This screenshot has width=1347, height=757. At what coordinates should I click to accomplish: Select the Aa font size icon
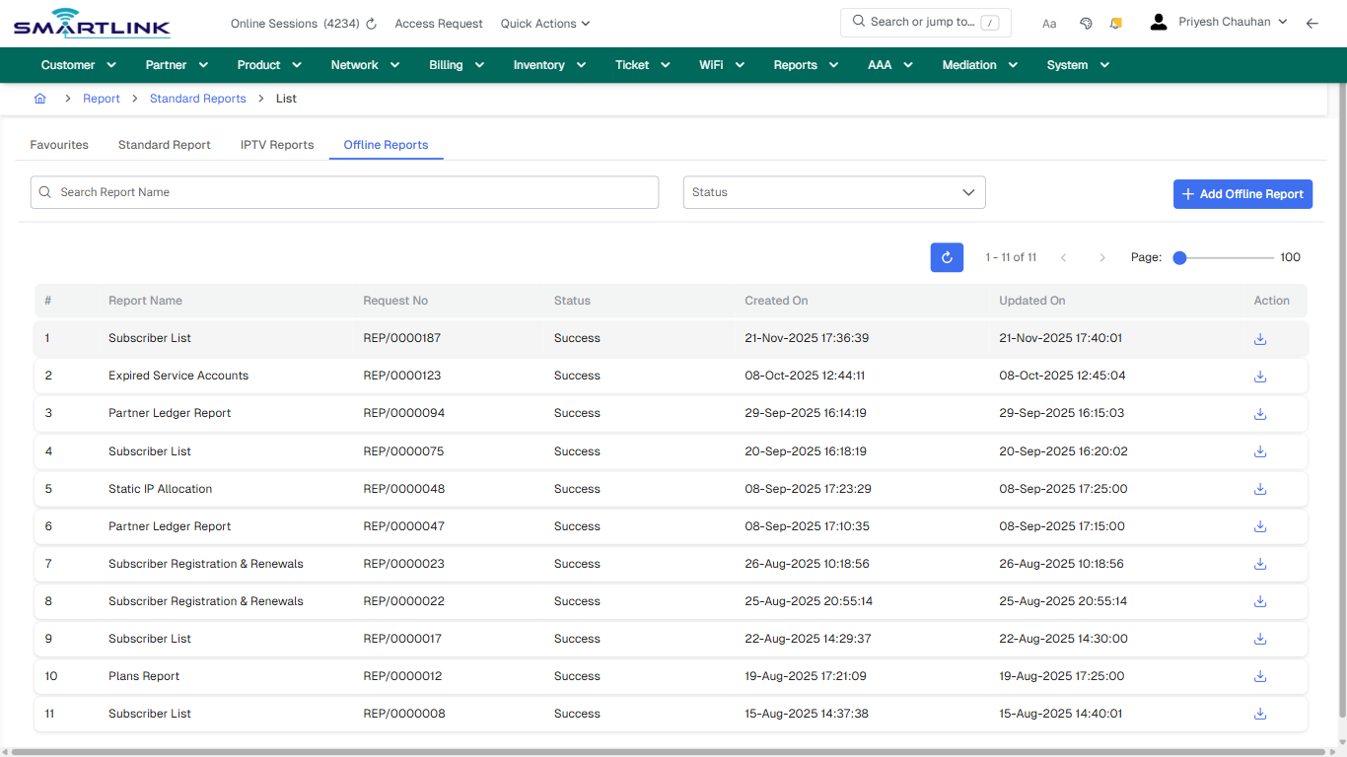1049,23
